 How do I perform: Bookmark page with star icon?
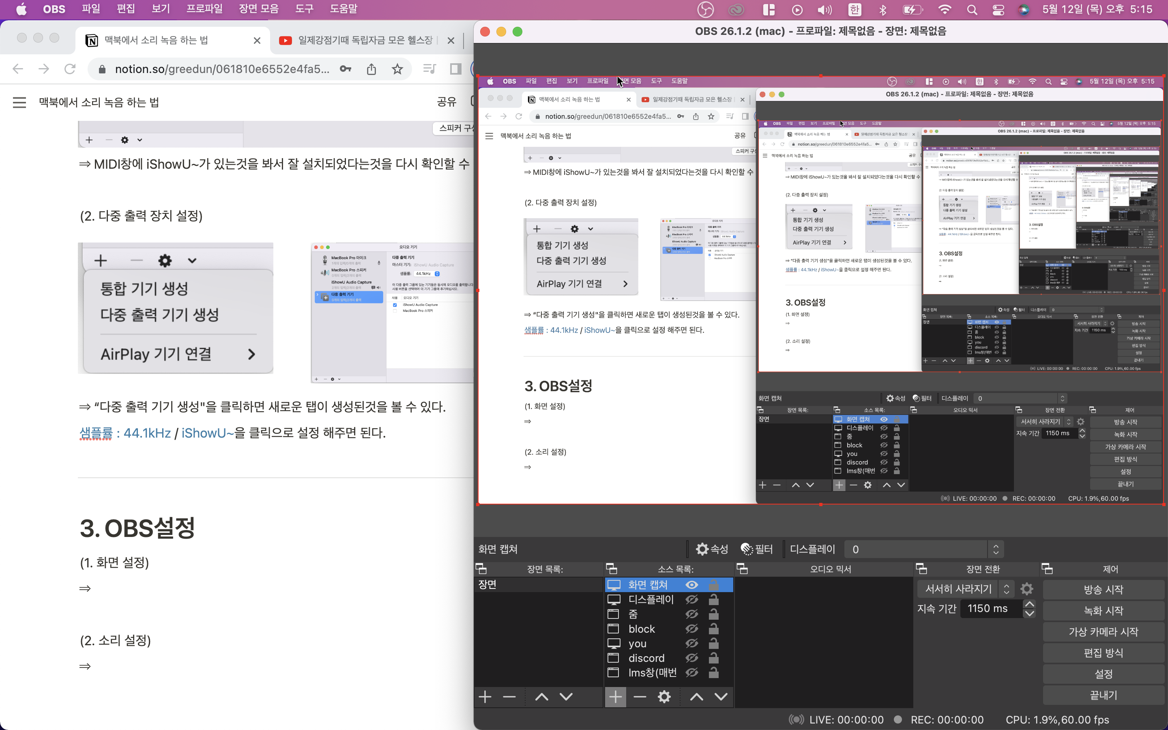[x=397, y=69]
